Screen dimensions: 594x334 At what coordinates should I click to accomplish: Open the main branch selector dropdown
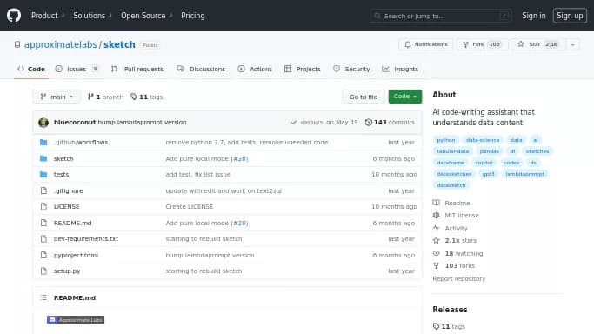[x=57, y=97]
